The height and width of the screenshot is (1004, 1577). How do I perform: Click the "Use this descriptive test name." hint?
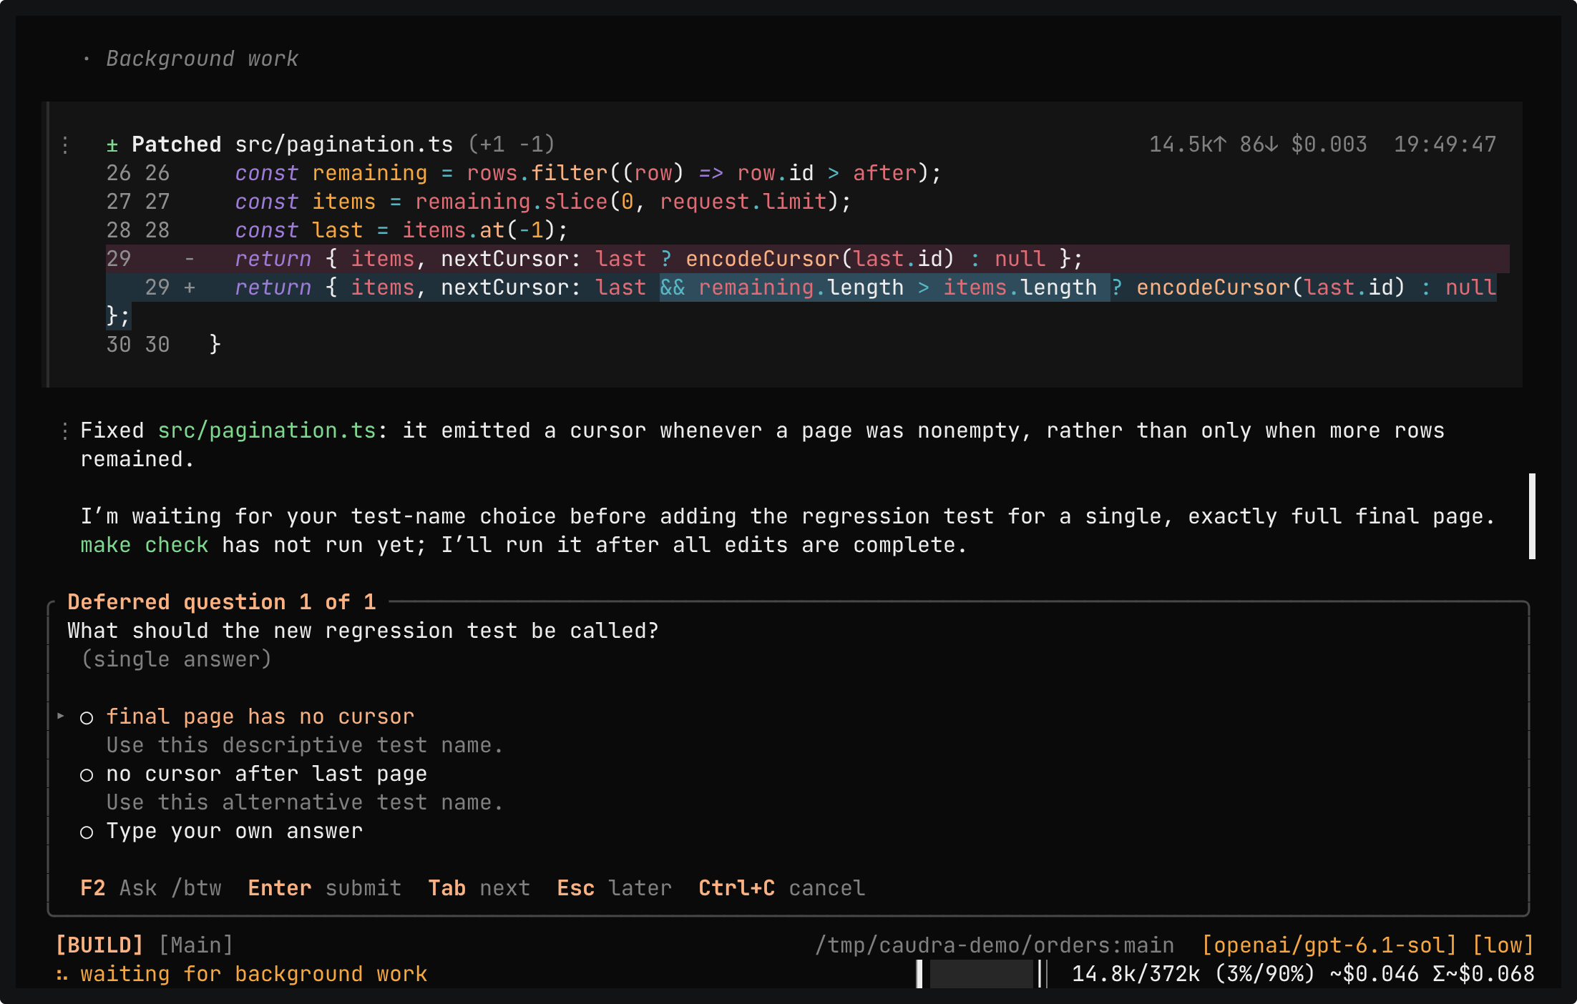coord(306,745)
